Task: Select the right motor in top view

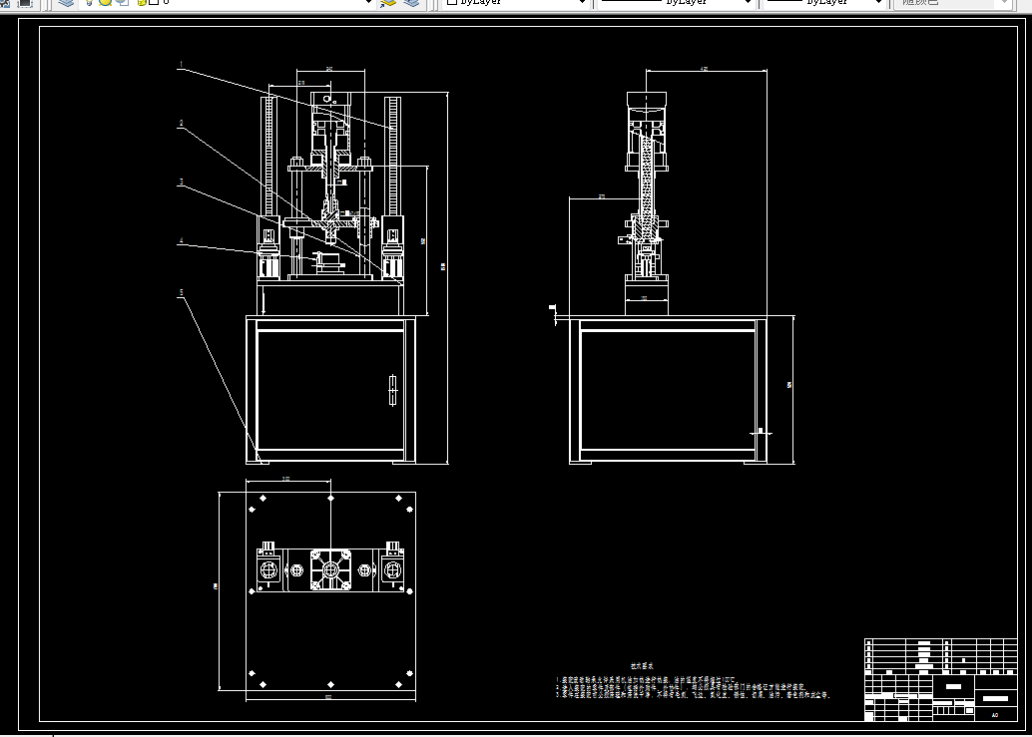Action: click(x=393, y=566)
